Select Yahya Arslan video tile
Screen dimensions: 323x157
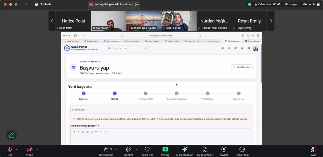coord(109,21)
